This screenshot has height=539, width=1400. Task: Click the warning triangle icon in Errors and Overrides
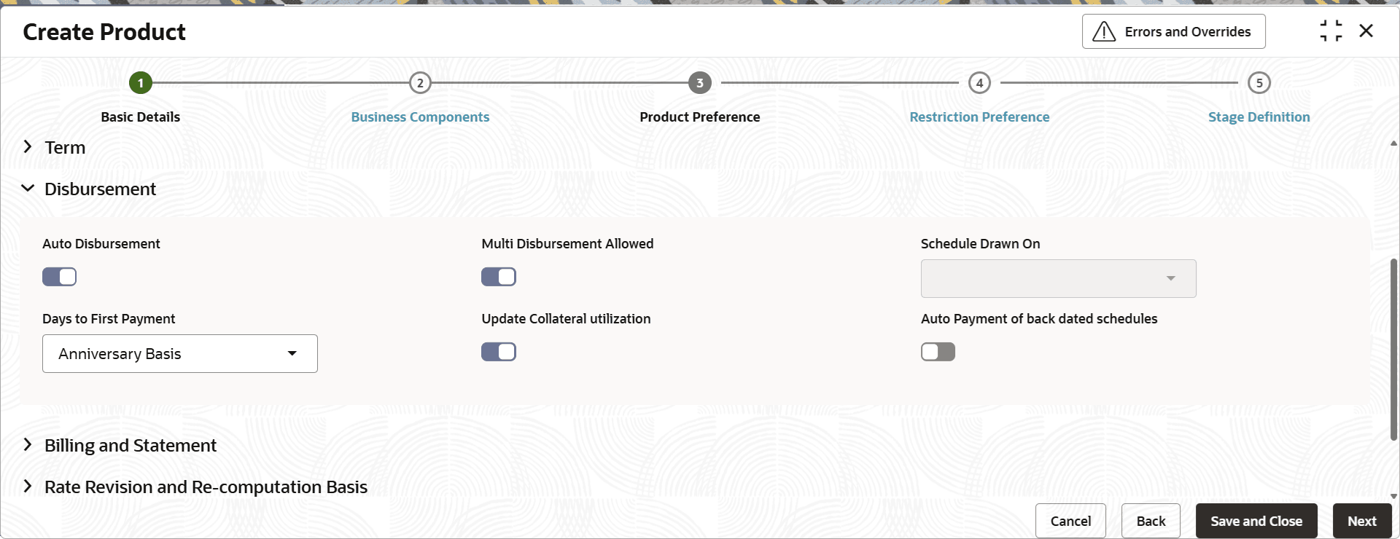1104,31
